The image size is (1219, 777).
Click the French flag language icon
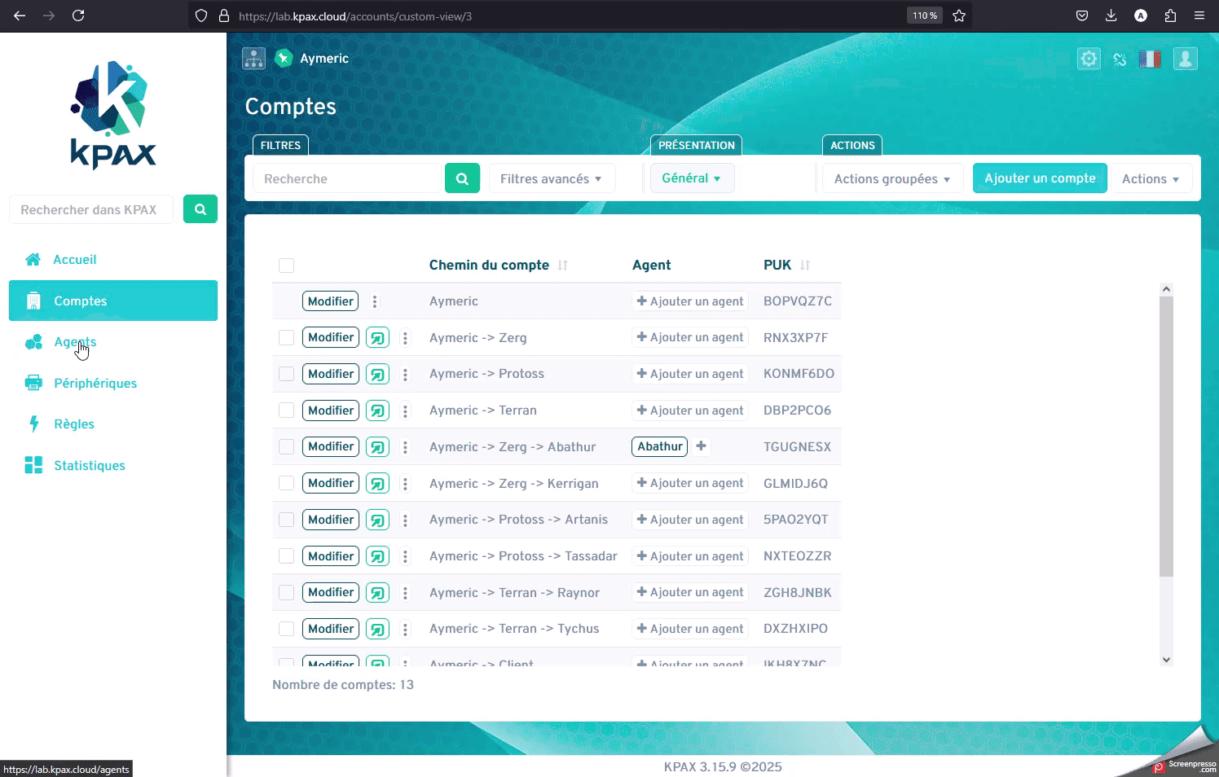(1149, 59)
